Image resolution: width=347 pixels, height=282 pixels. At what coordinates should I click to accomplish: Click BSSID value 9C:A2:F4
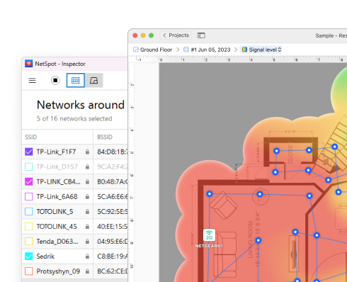pos(113,167)
